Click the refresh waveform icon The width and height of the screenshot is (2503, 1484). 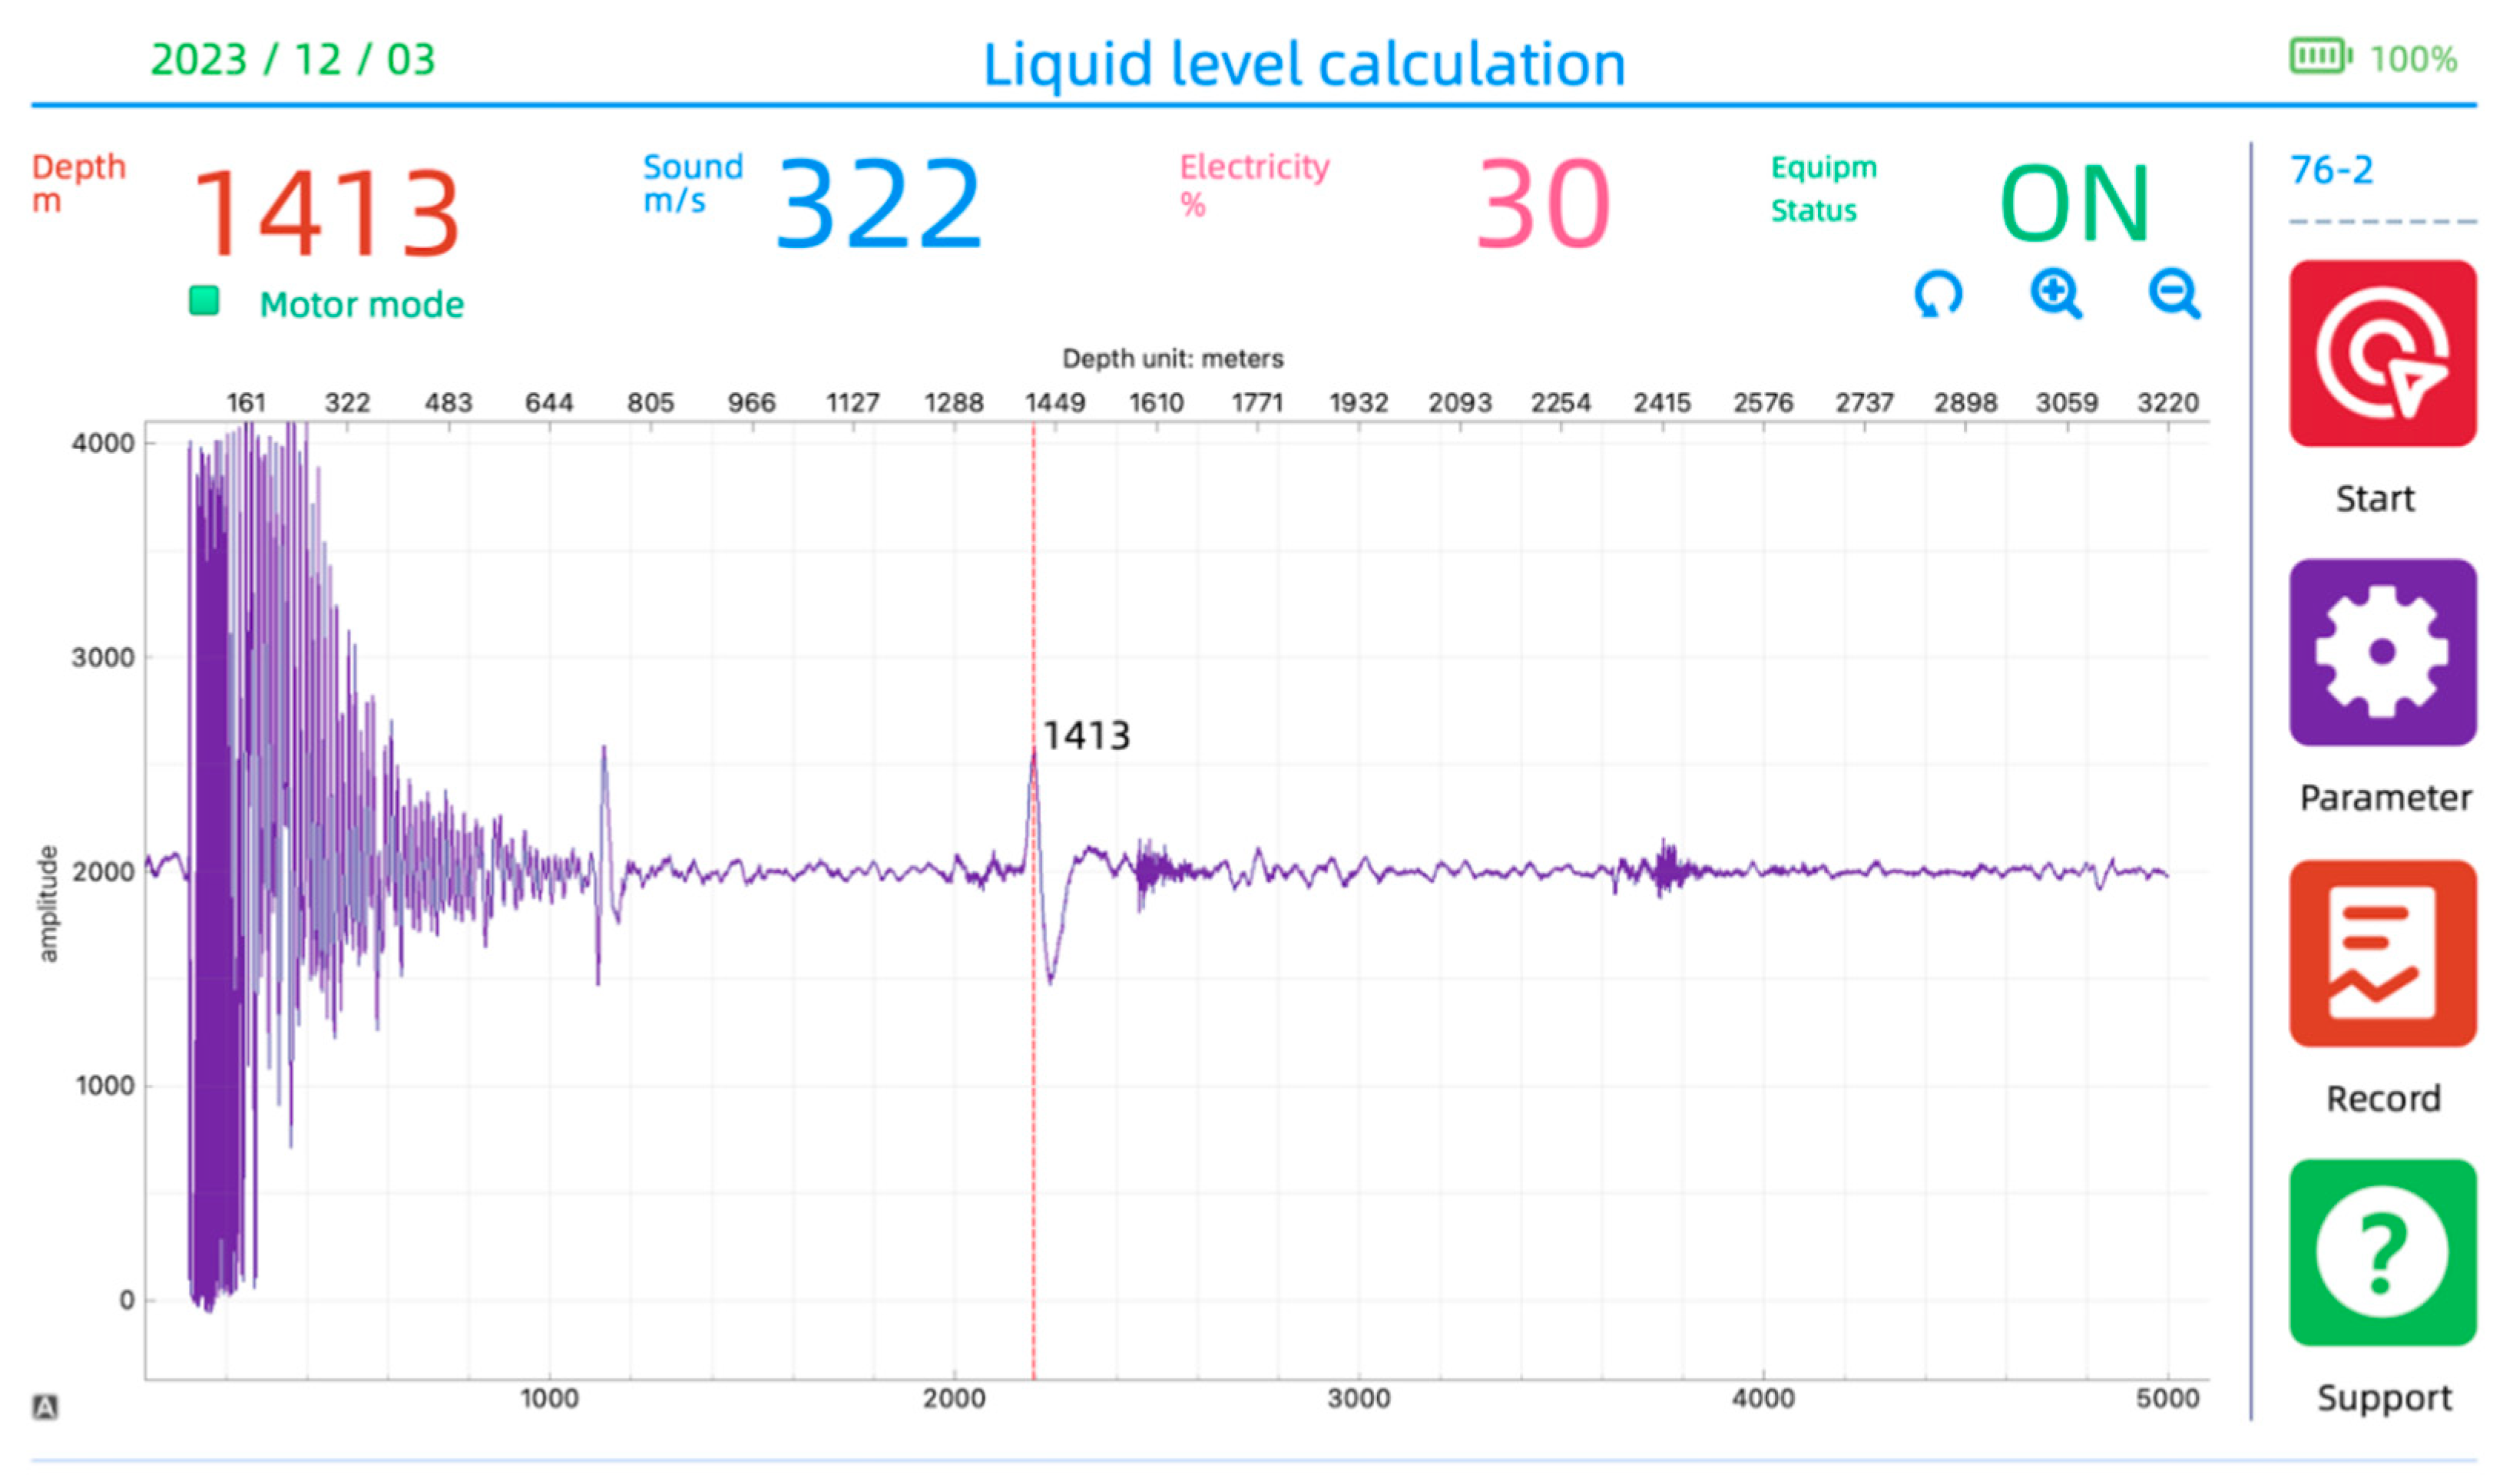tap(1938, 294)
